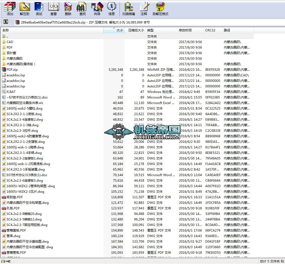Select SC4.2x2.3-5销轴12.dwg file
This screenshot has height=264, width=285.
click(127, 219)
